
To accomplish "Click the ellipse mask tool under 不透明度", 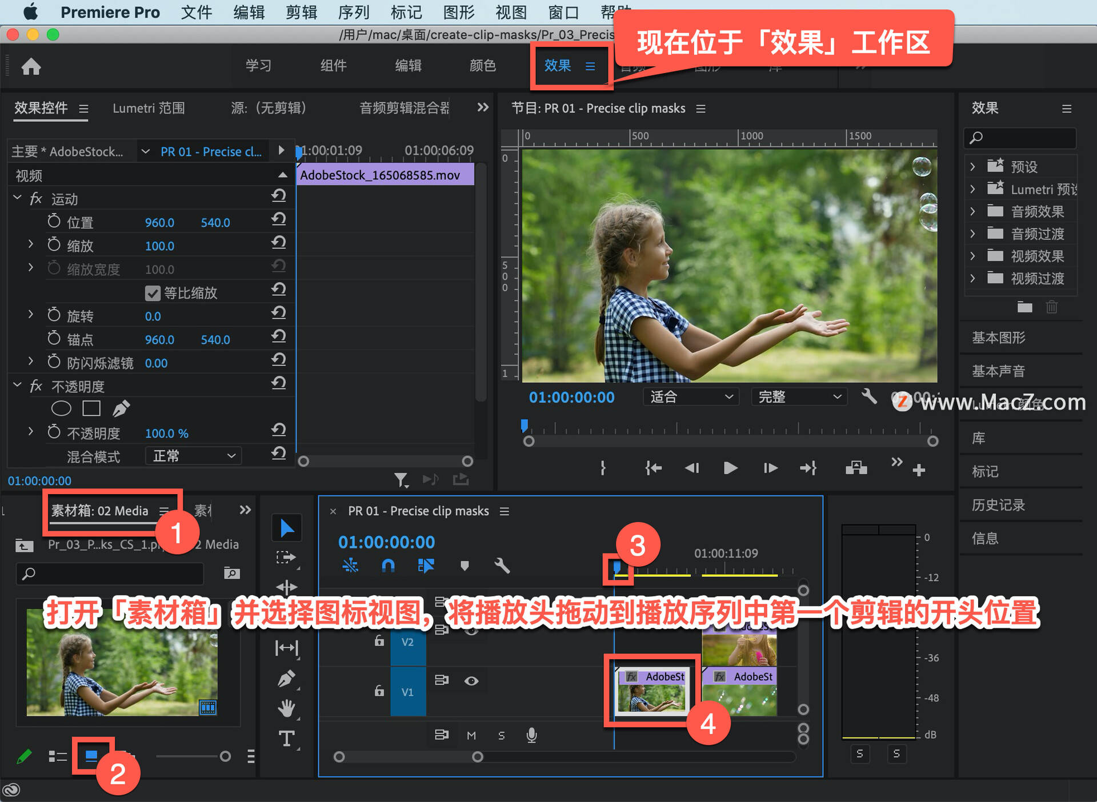I will (x=61, y=408).
